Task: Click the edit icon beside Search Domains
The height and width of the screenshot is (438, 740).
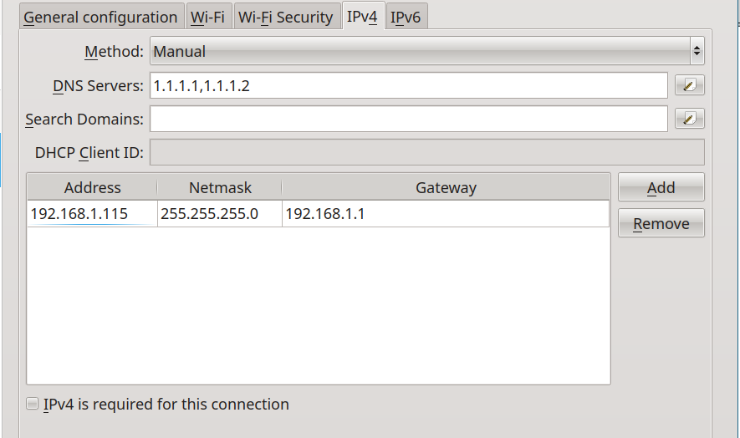Action: point(689,119)
